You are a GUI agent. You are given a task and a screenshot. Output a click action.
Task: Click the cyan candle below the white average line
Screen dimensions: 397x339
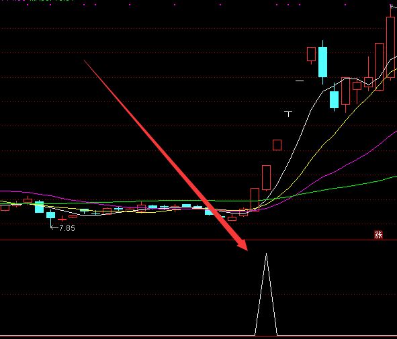click(x=335, y=99)
